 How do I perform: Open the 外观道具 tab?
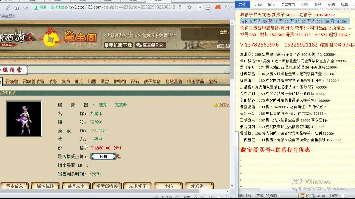click(x=199, y=186)
